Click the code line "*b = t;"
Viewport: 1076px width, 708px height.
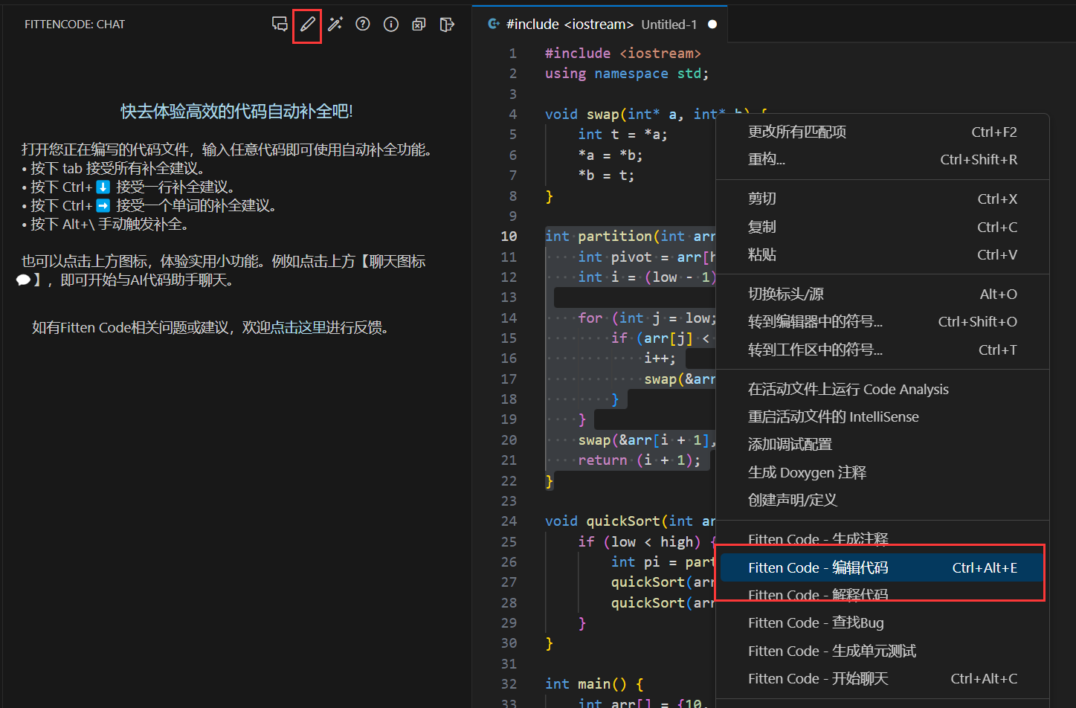tap(606, 176)
